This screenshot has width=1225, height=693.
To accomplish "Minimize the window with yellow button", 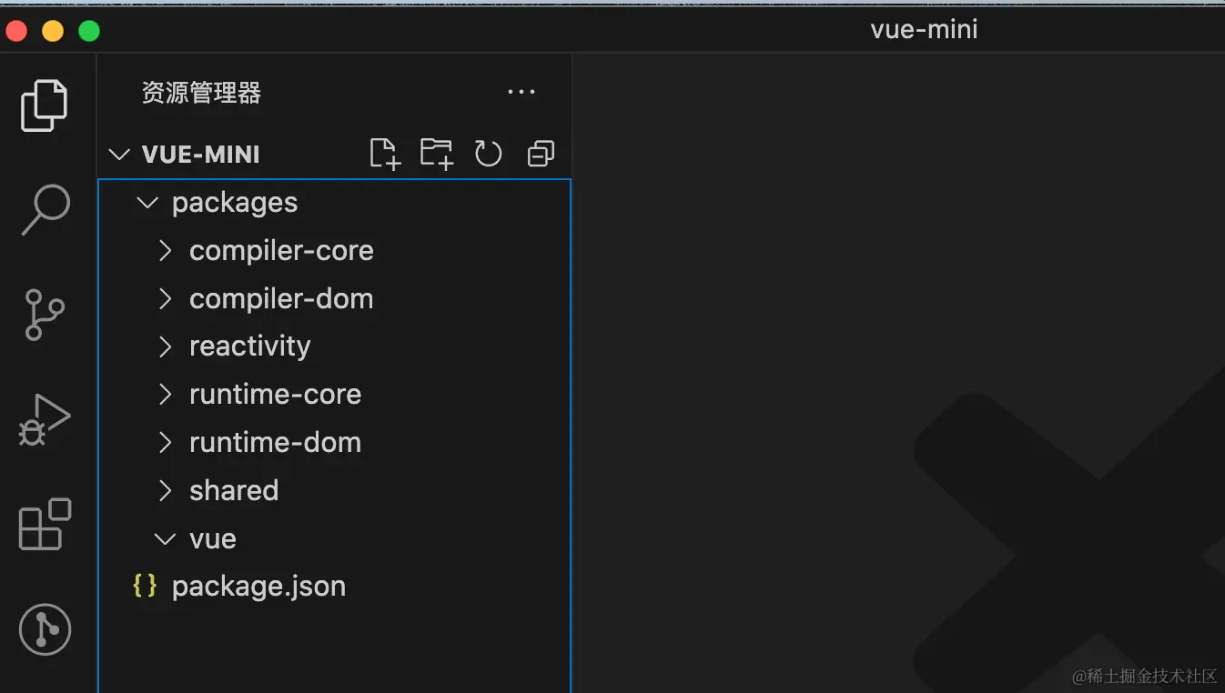I will coord(53,31).
